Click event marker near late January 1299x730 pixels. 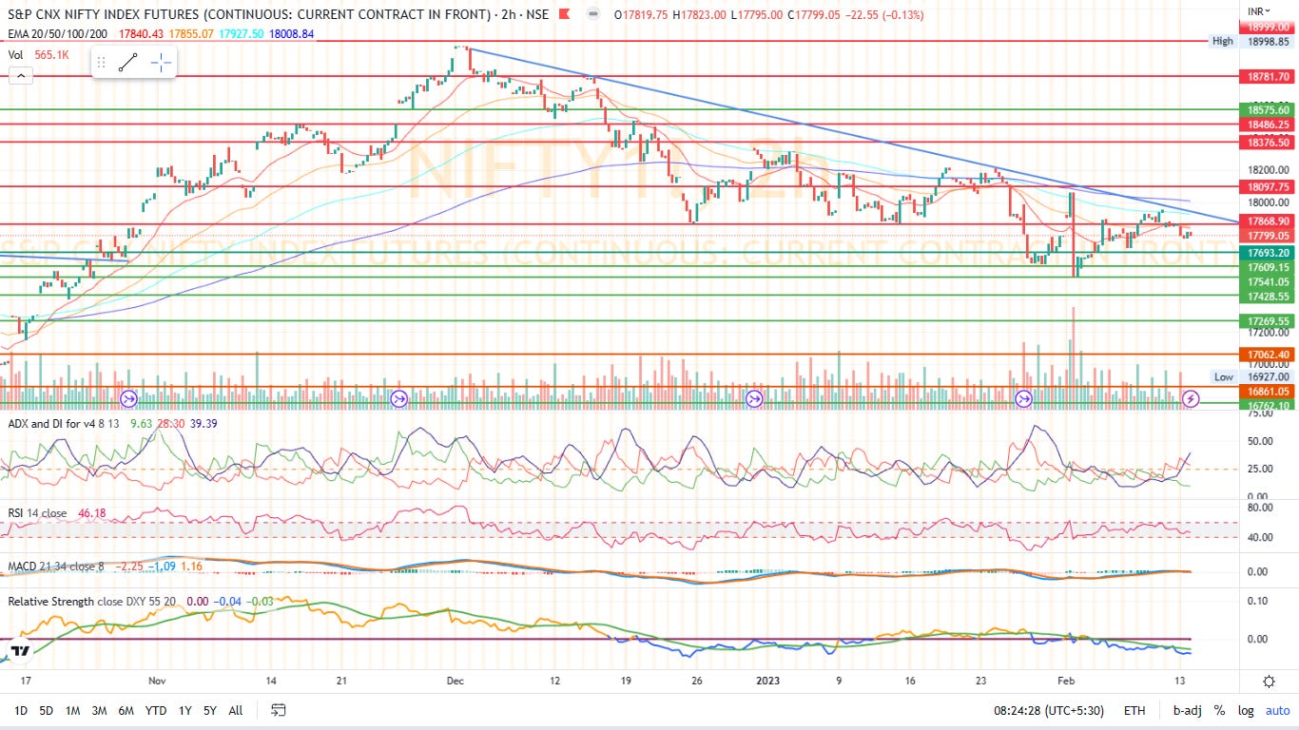(x=1025, y=399)
